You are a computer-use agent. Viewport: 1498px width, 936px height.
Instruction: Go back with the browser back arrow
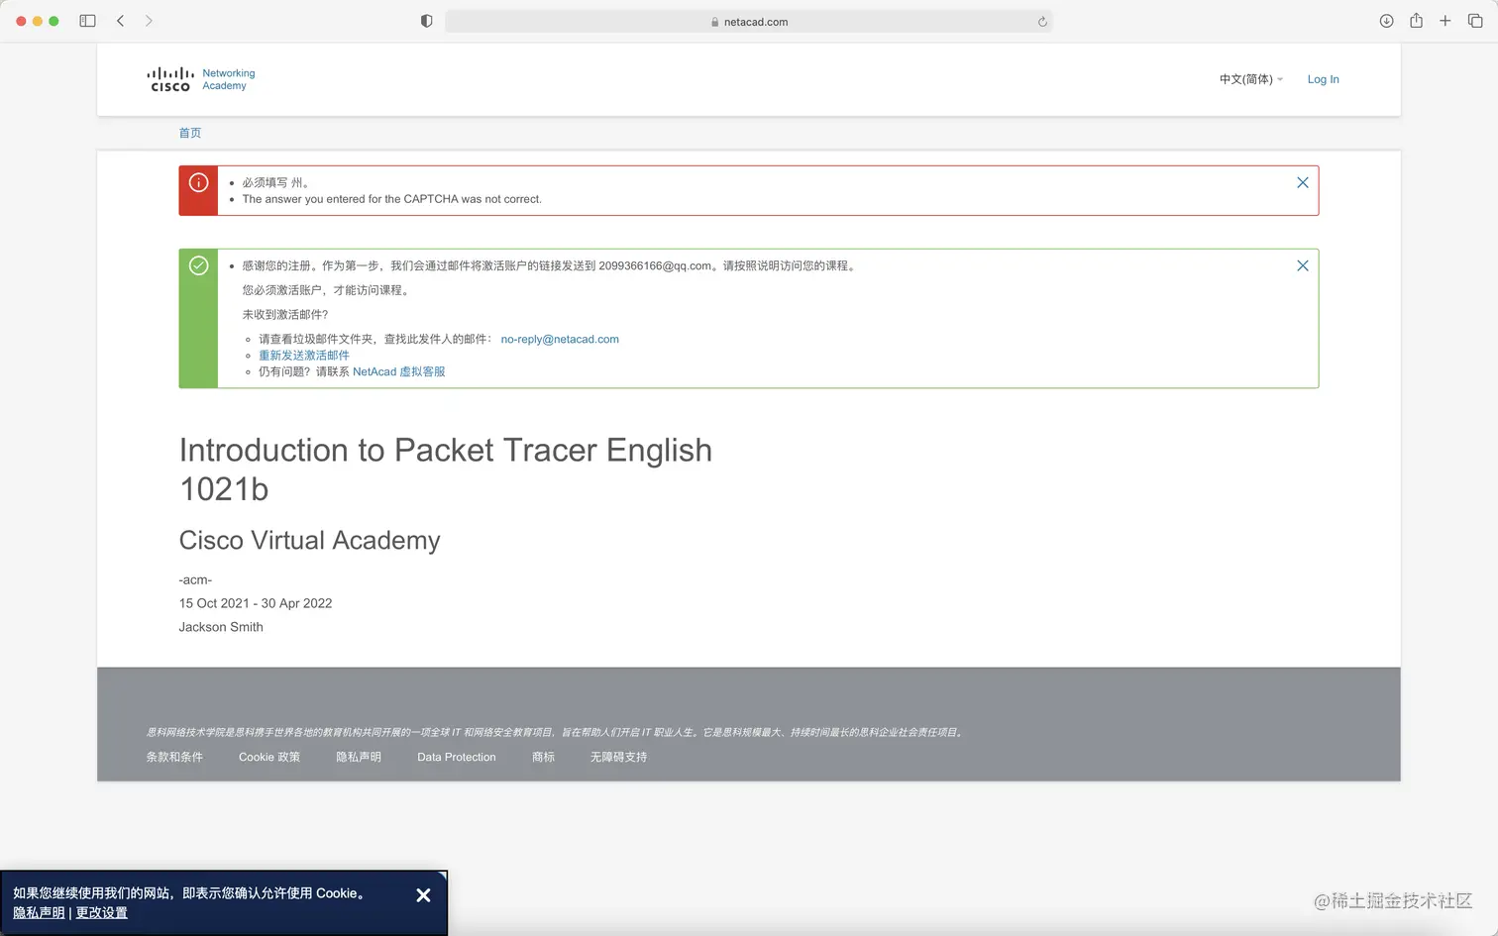pyautogui.click(x=120, y=21)
